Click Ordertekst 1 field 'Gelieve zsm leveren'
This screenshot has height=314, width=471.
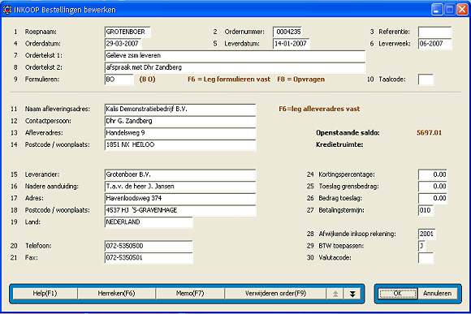[235, 55]
